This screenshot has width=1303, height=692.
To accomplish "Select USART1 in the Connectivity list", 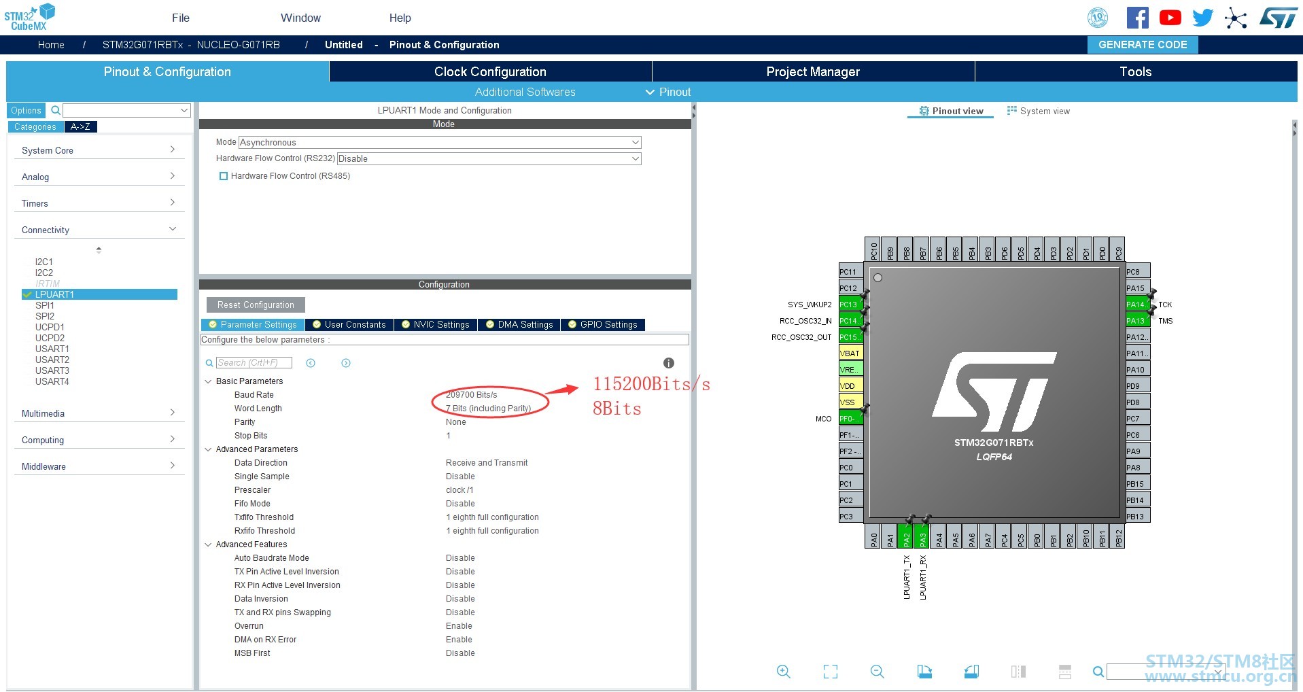I will tap(52, 349).
